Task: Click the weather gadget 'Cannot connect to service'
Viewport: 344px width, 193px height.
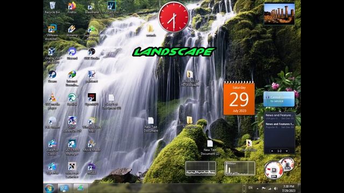Action: (x=279, y=99)
